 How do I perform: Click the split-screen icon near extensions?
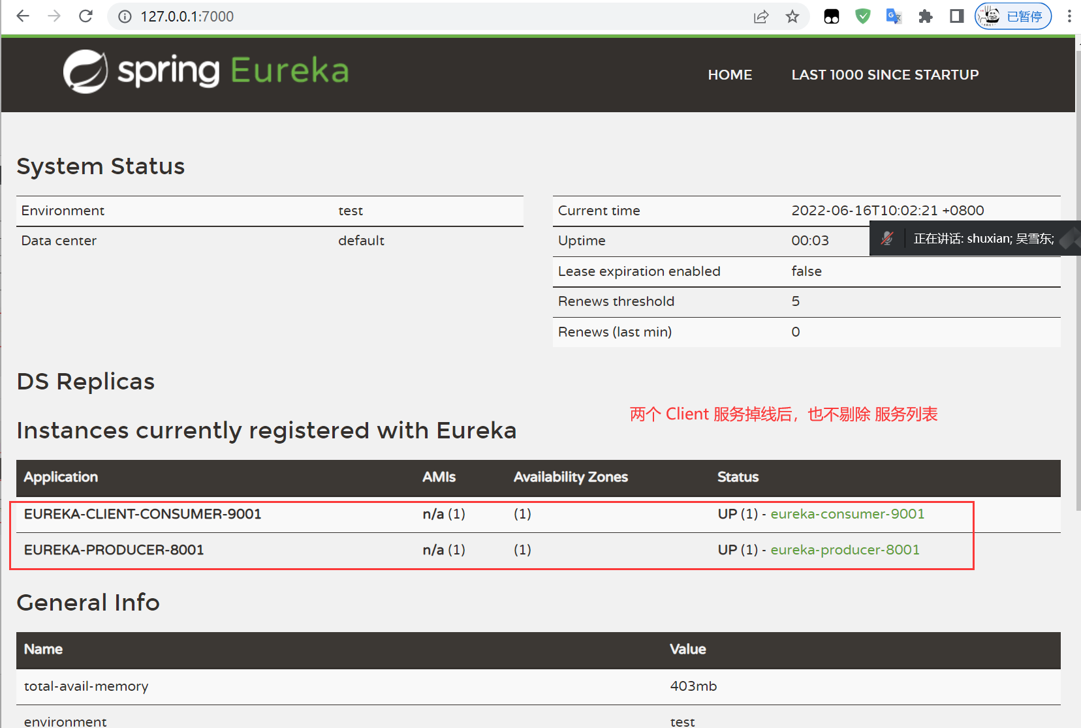957,16
